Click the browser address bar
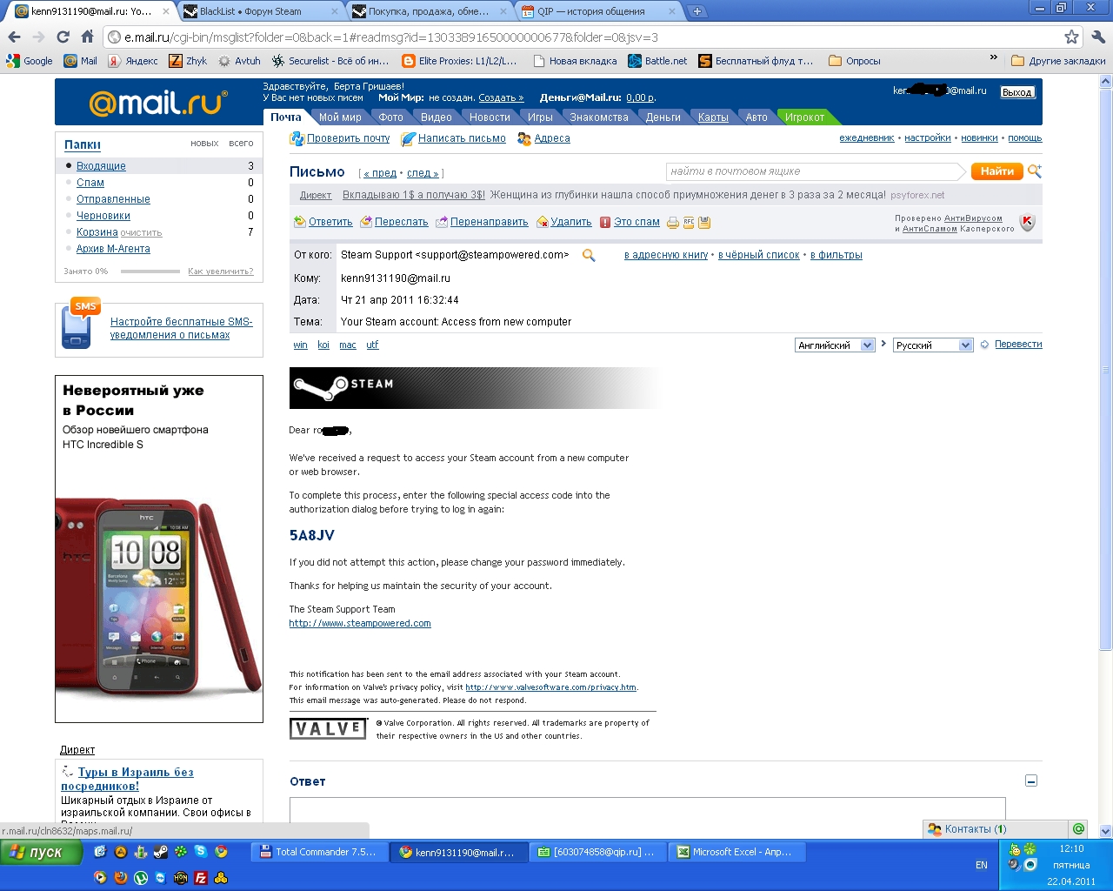The width and height of the screenshot is (1113, 891). coord(583,37)
